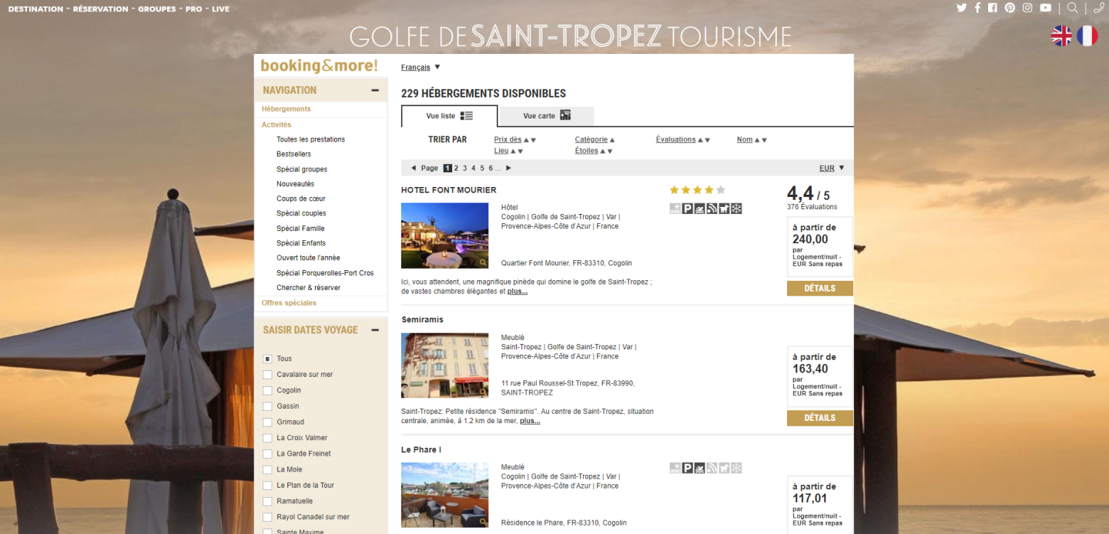Switch language with the UK flag
1109x534 pixels.
[x=1062, y=35]
